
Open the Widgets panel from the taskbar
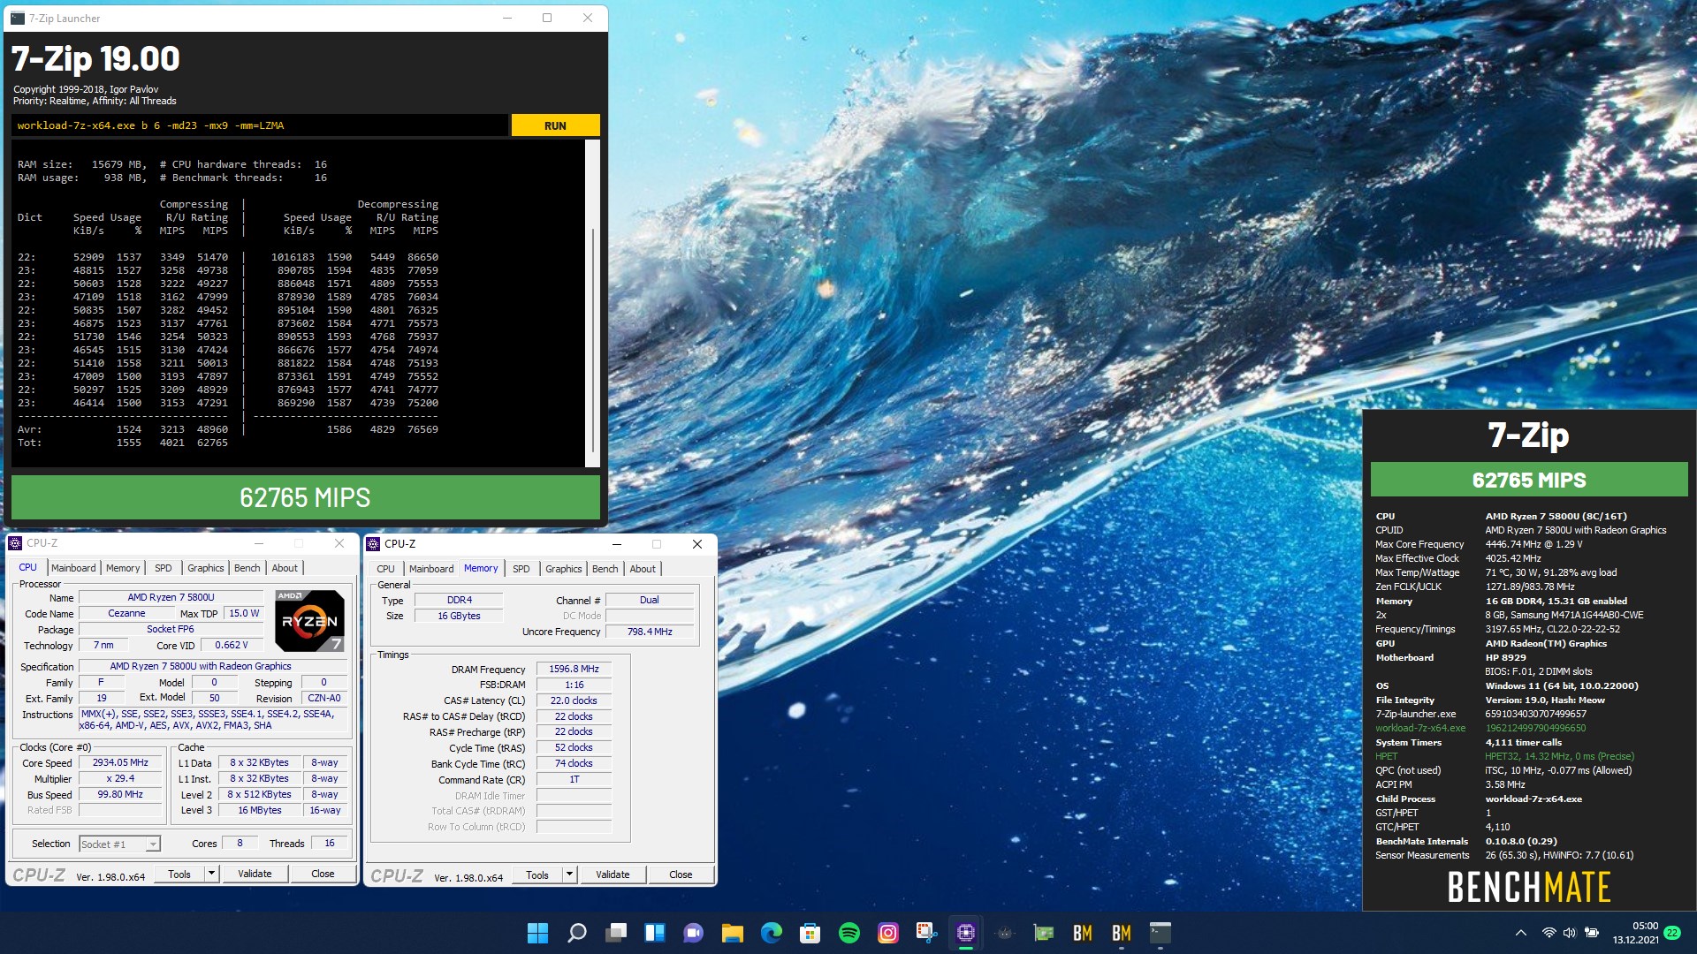pyautogui.click(x=654, y=933)
